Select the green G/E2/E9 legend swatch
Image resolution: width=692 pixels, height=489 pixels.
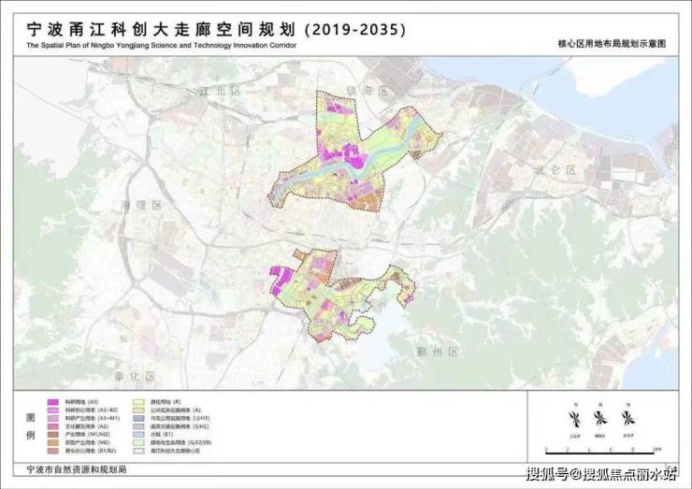click(x=138, y=442)
